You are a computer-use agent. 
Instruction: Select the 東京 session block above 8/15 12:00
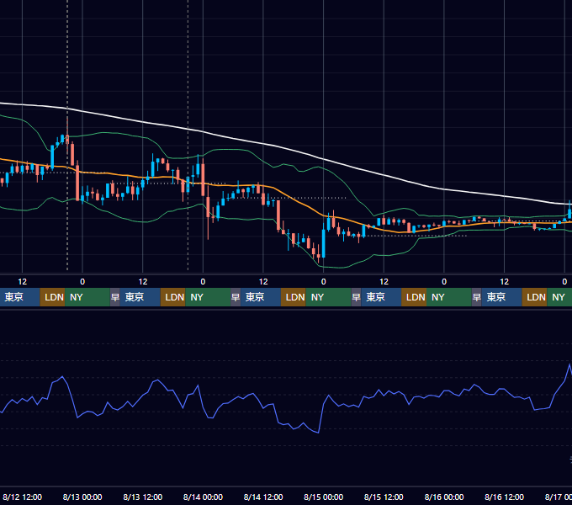(381, 297)
